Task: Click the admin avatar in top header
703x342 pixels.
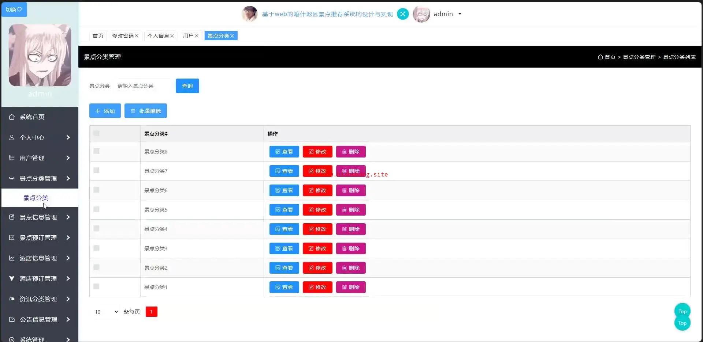Action: pyautogui.click(x=421, y=14)
